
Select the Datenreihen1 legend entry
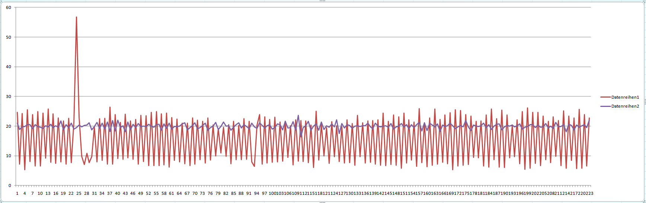(x=620, y=97)
